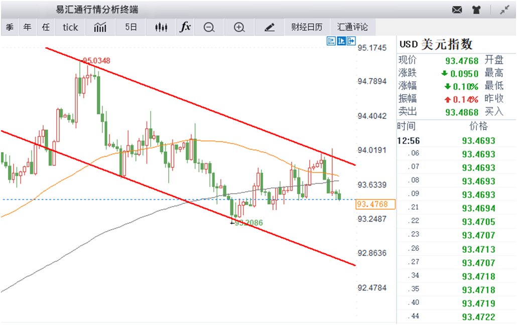Switch to the tick chart period
The height and width of the screenshot is (325, 517).
pos(70,28)
